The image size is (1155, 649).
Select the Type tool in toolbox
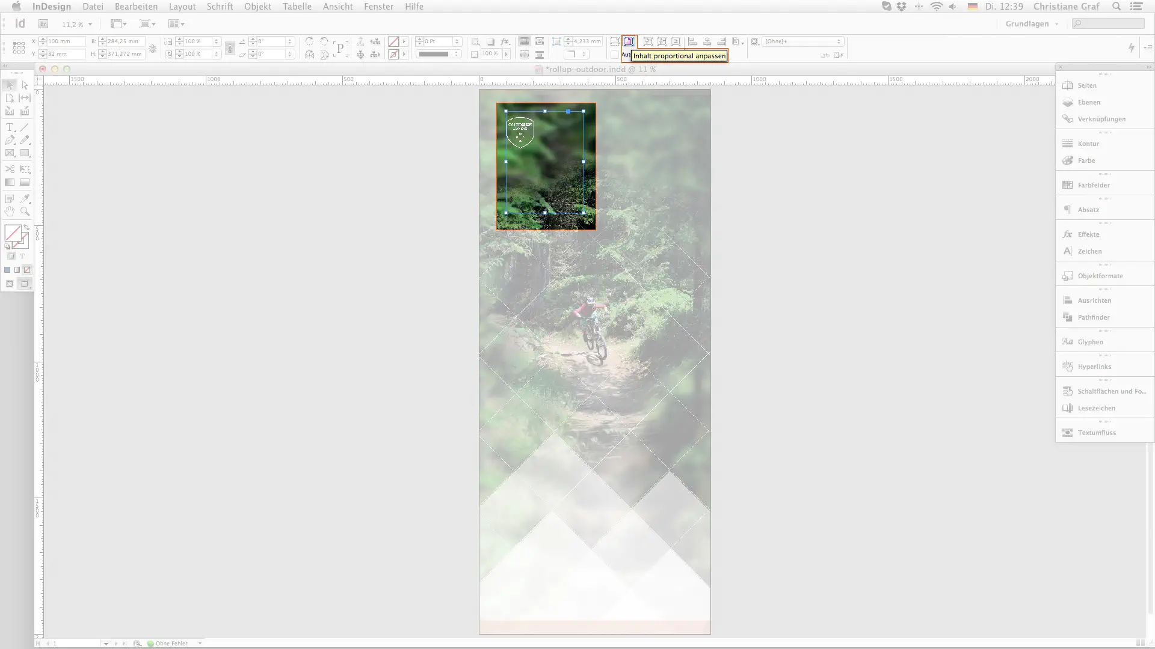tap(10, 127)
